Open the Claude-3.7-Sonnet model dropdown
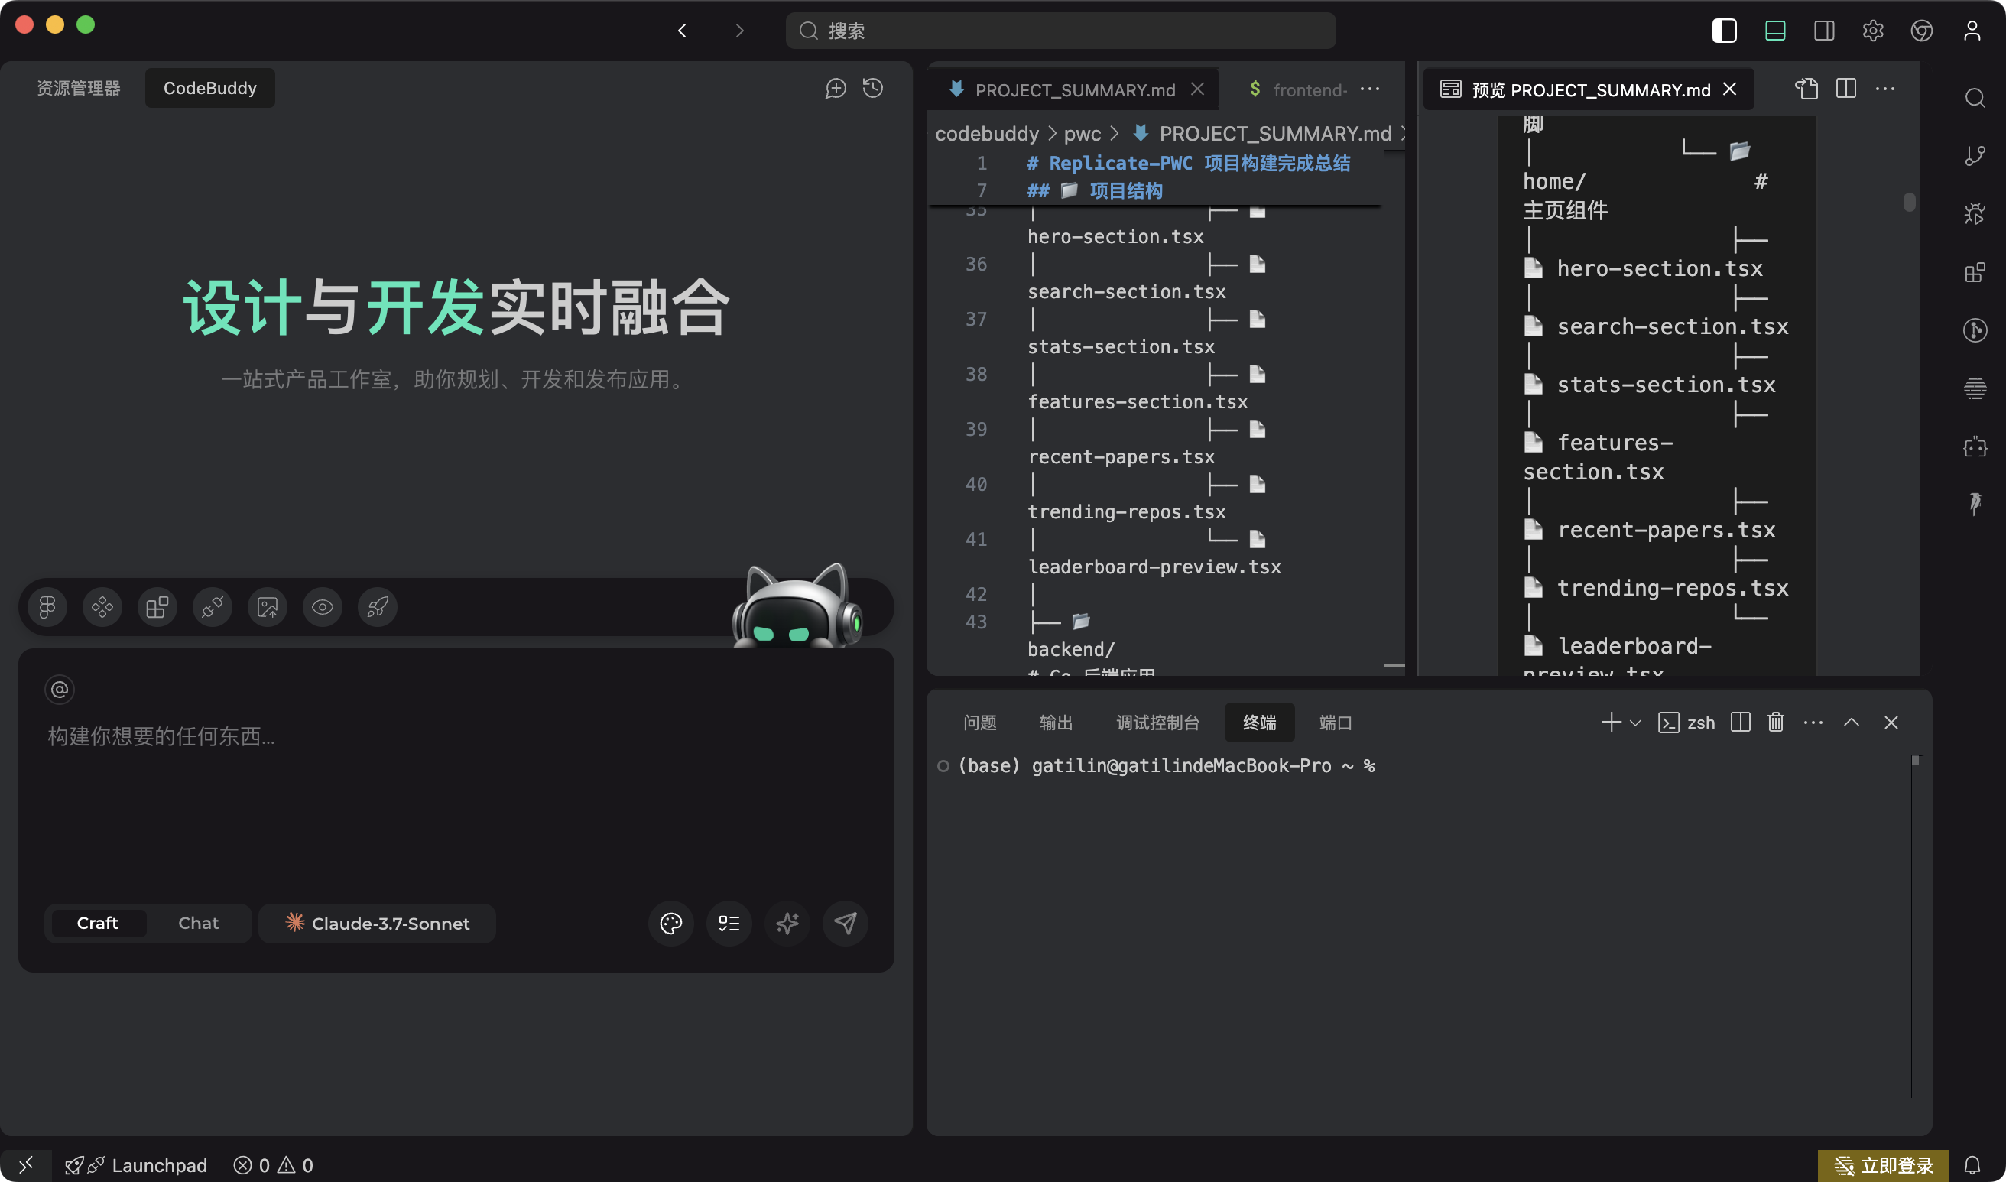The width and height of the screenshot is (2006, 1182). 378,923
